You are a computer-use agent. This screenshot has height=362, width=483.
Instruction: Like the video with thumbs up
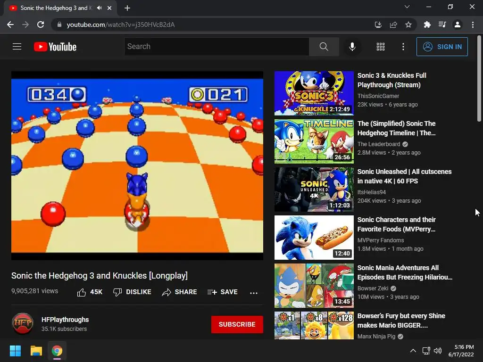(89, 292)
